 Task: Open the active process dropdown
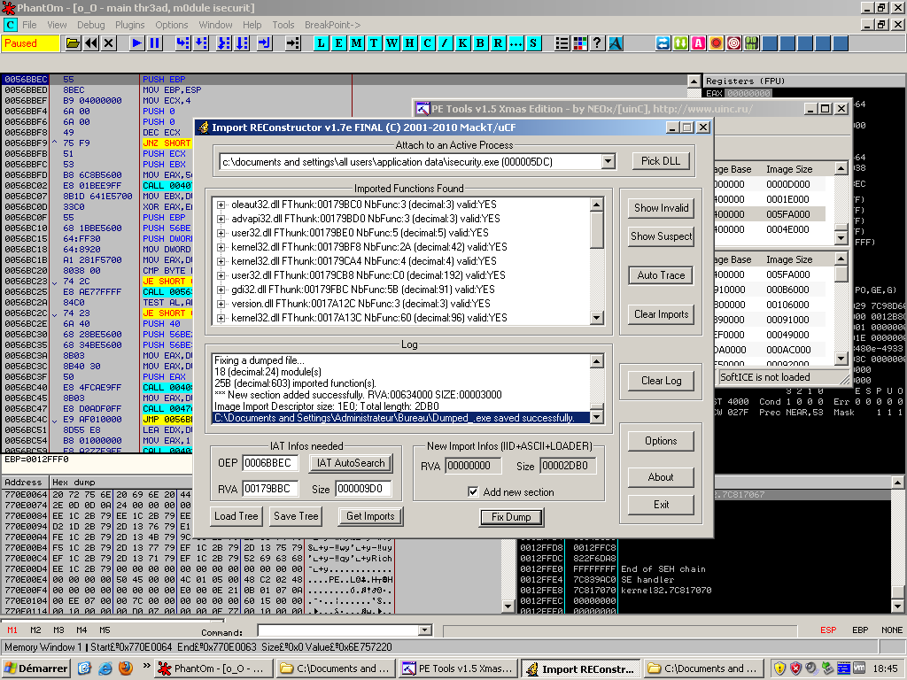pos(608,162)
